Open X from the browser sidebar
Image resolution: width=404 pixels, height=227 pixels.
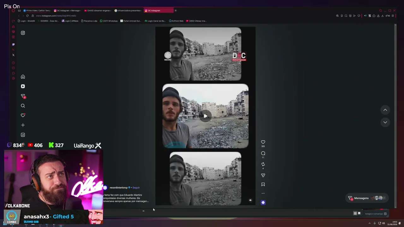tap(13, 55)
